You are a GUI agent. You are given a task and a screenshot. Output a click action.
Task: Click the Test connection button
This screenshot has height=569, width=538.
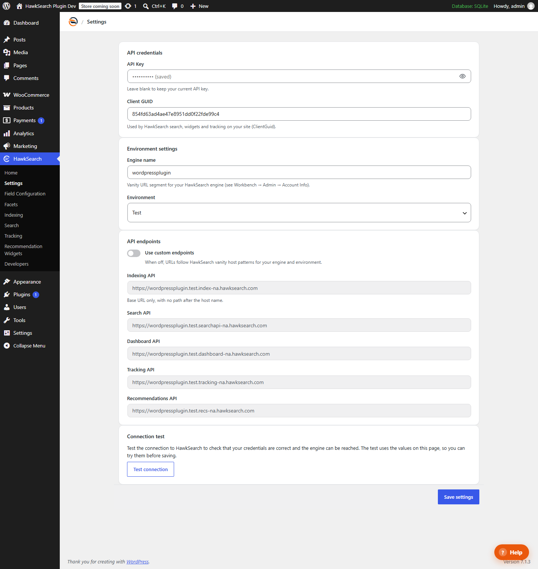coord(151,469)
